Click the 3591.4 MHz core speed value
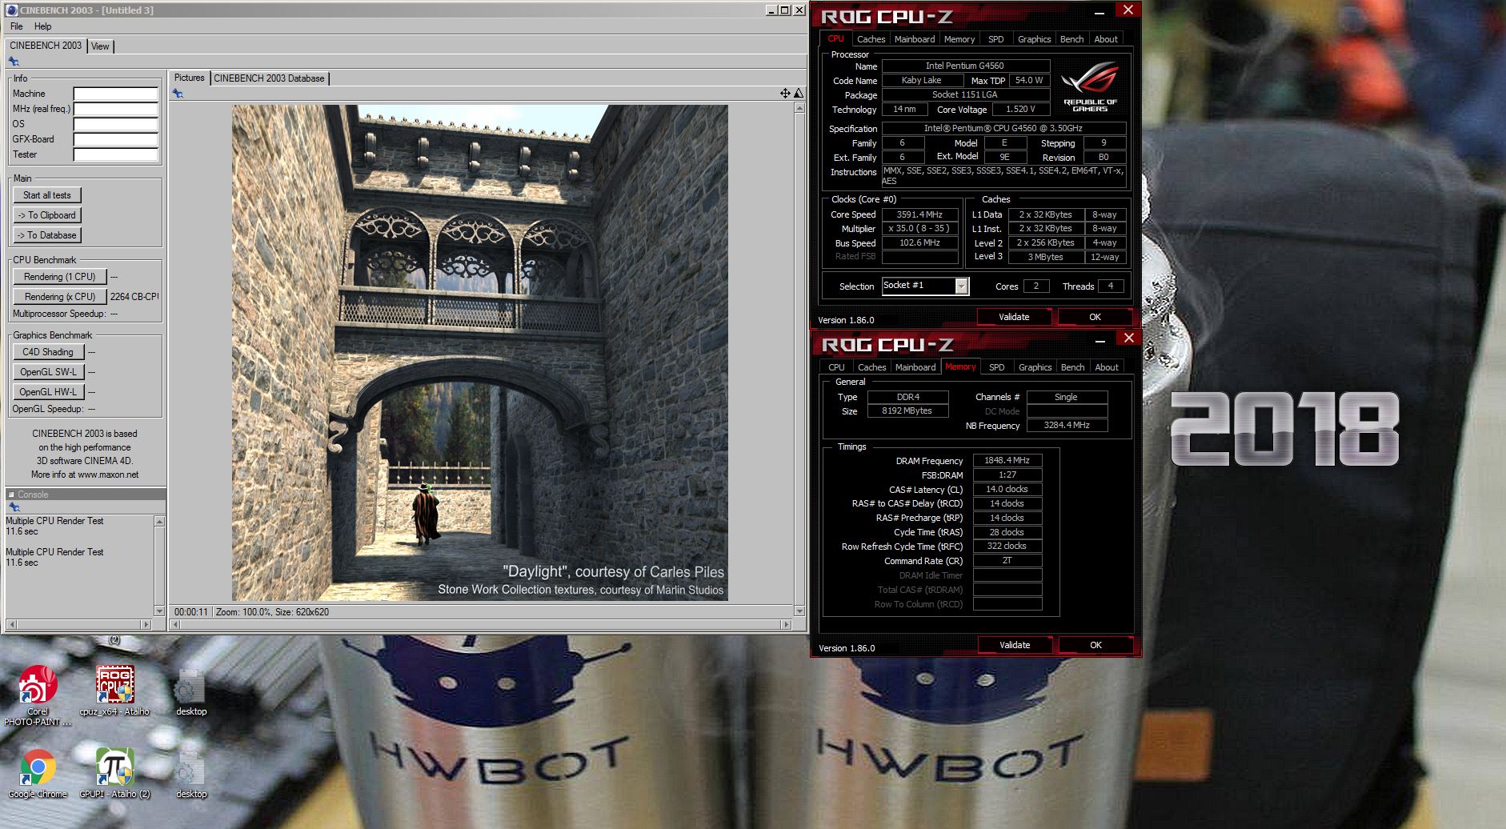This screenshot has width=1506, height=829. [919, 214]
